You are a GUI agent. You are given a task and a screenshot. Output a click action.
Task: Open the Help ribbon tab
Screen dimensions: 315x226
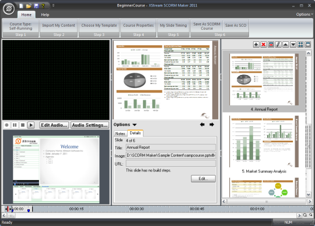click(x=45, y=15)
